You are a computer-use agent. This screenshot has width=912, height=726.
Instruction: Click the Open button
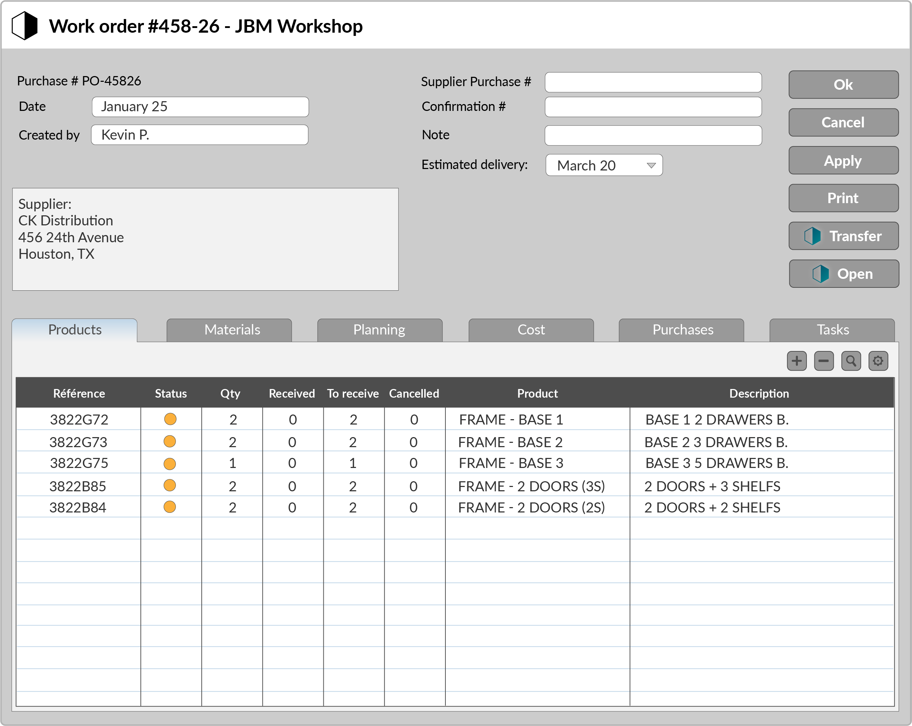pos(843,274)
